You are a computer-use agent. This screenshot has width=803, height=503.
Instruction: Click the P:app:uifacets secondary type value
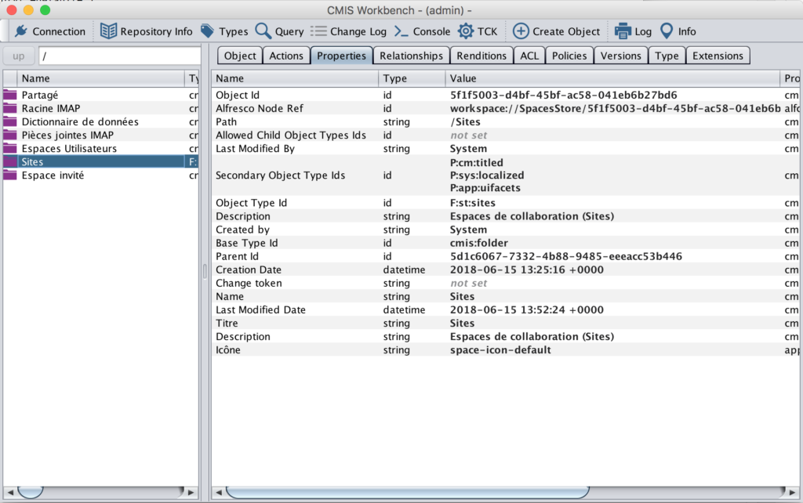pos(485,188)
